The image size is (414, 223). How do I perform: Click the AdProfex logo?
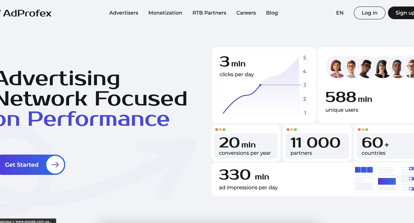click(26, 13)
